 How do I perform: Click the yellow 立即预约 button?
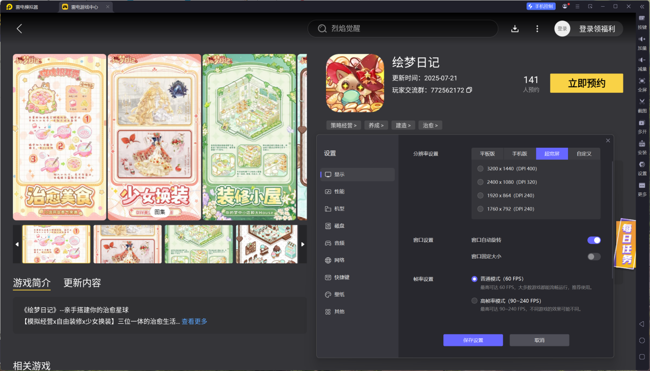(586, 83)
